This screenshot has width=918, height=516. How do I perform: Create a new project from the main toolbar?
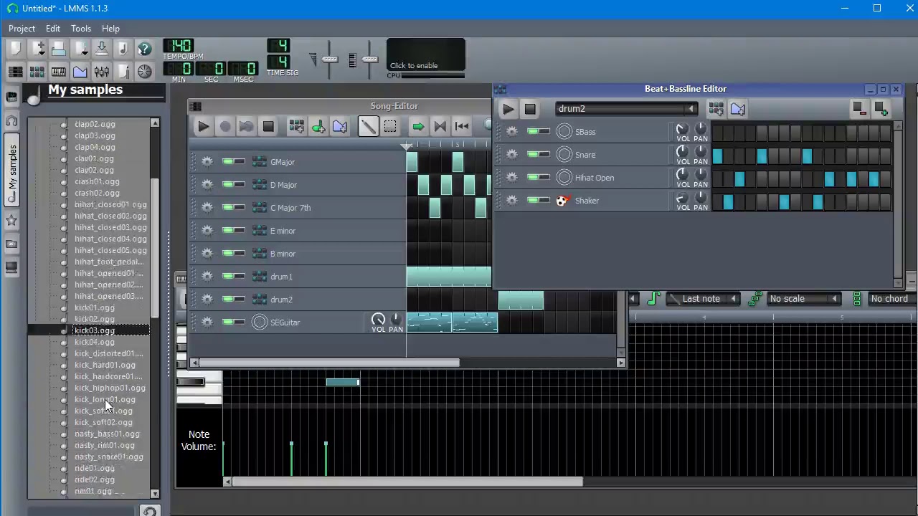(x=15, y=49)
